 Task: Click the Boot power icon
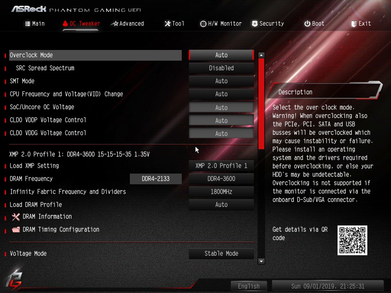coord(307,24)
